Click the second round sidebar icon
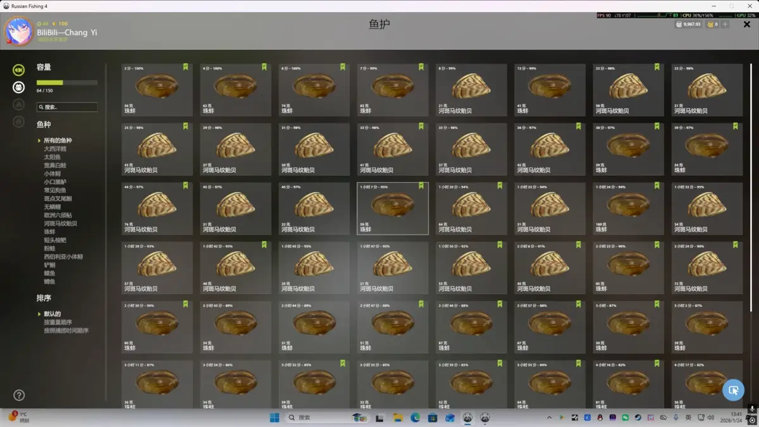Image resolution: width=759 pixels, height=427 pixels. tap(19, 87)
